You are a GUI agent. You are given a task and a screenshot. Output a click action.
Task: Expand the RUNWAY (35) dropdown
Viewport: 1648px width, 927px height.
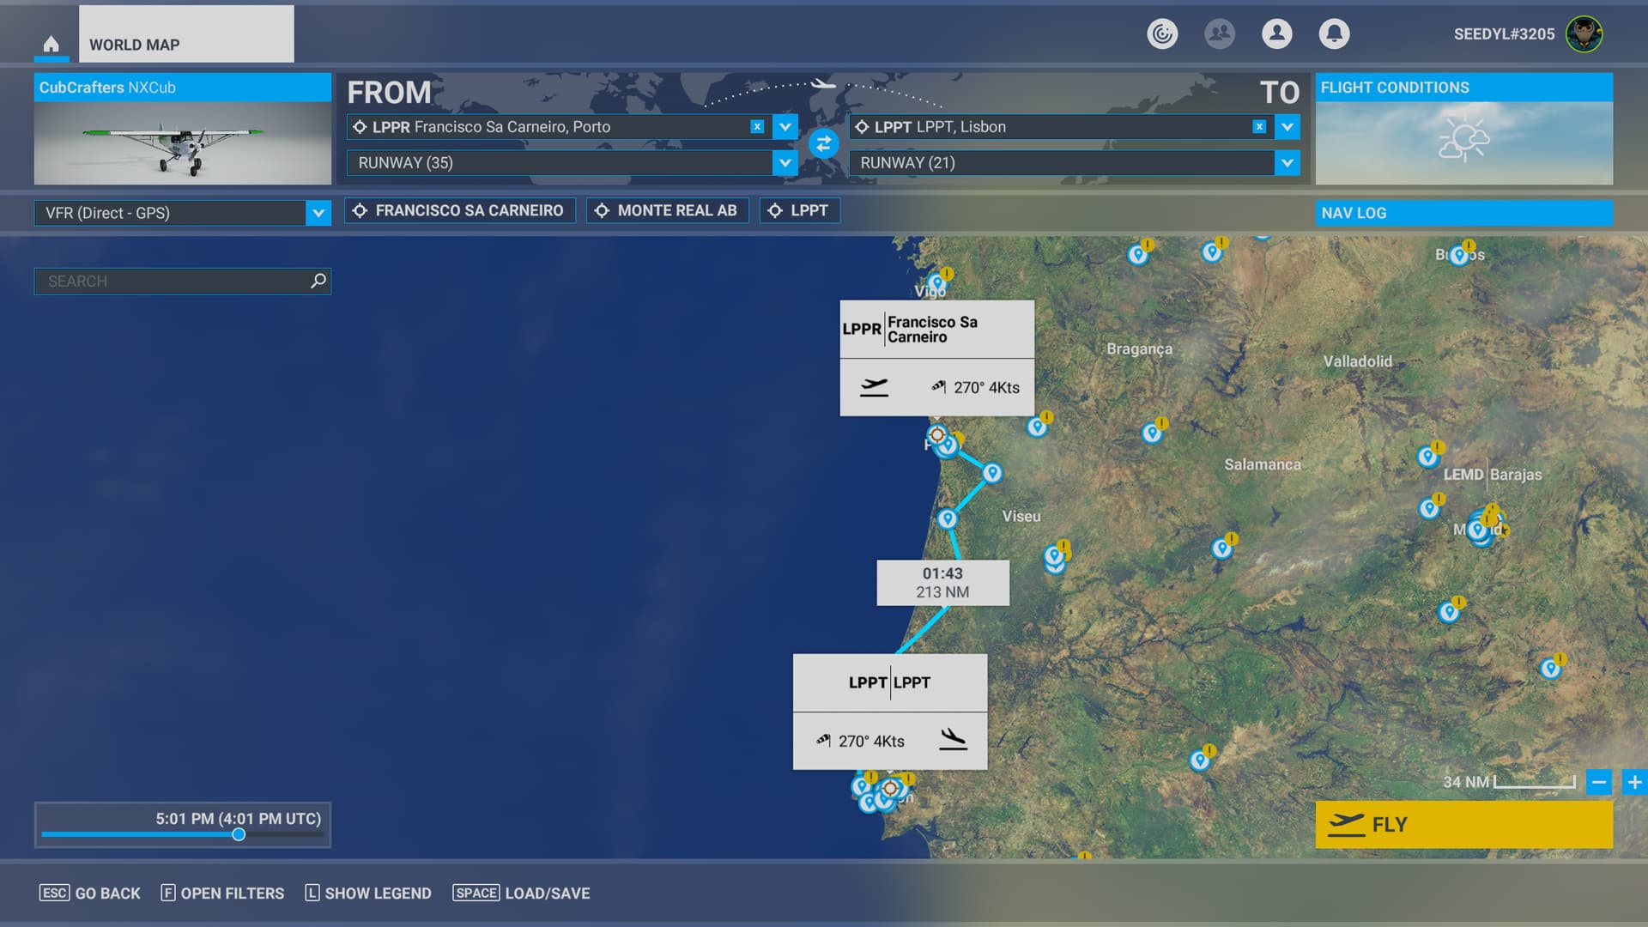785,162
